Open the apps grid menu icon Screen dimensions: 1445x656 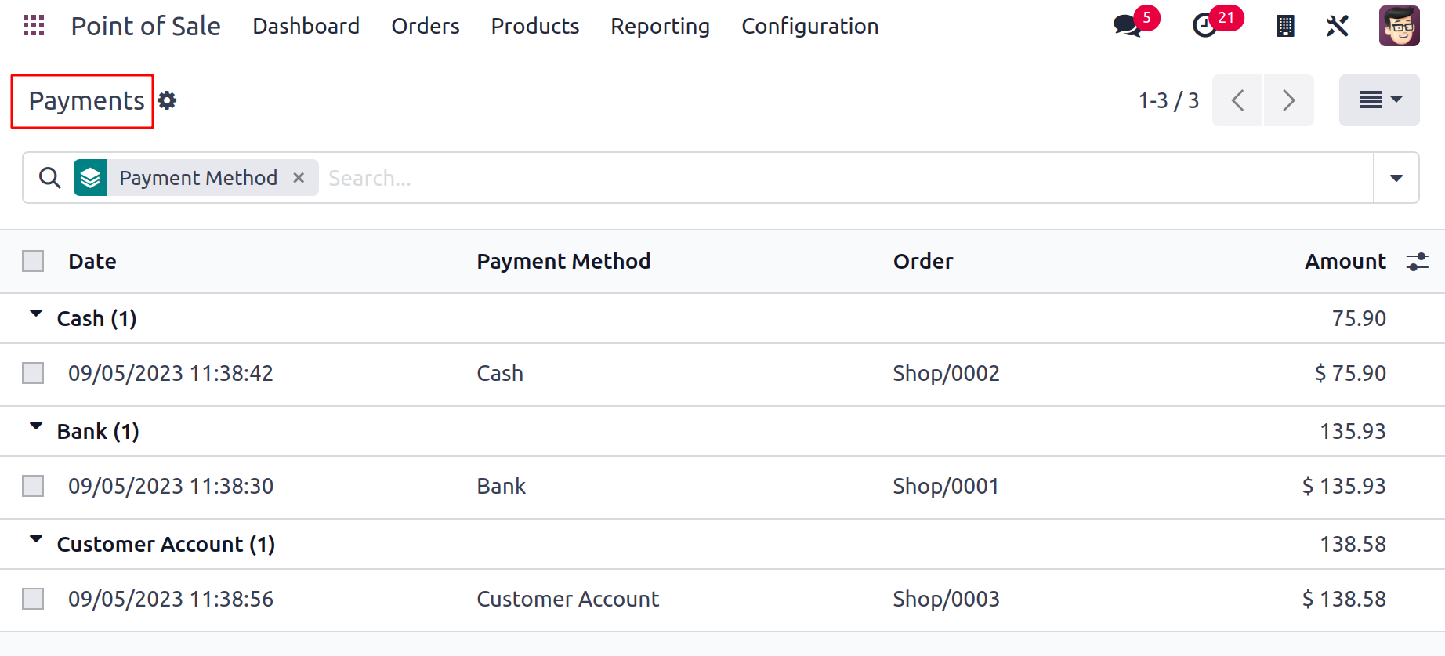[x=34, y=26]
